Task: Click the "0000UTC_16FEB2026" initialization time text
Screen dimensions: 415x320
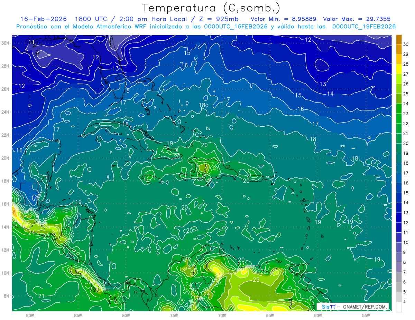Action: pyautogui.click(x=236, y=27)
